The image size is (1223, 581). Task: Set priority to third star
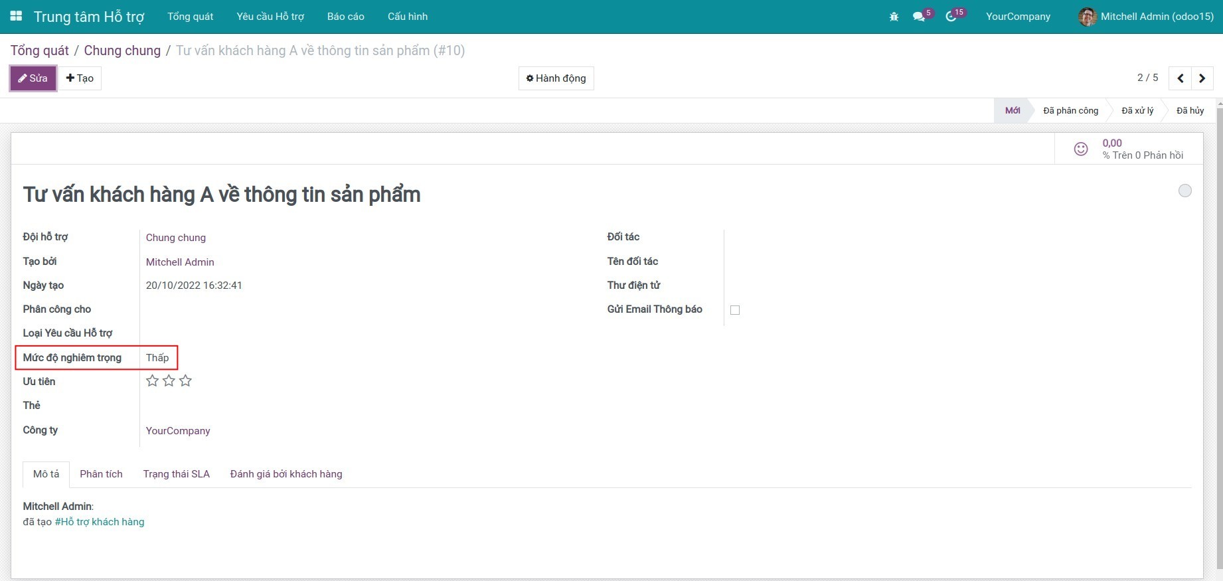[x=185, y=380]
